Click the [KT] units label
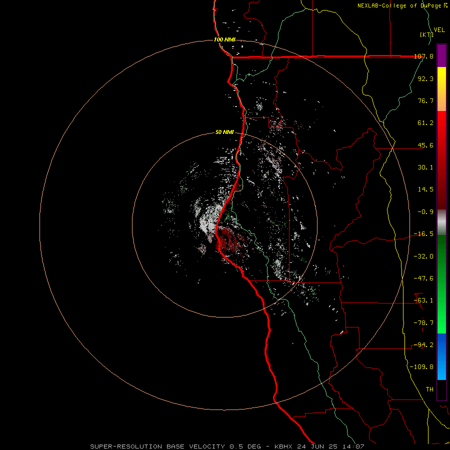Image resolution: width=450 pixels, height=450 pixels. pyautogui.click(x=426, y=34)
